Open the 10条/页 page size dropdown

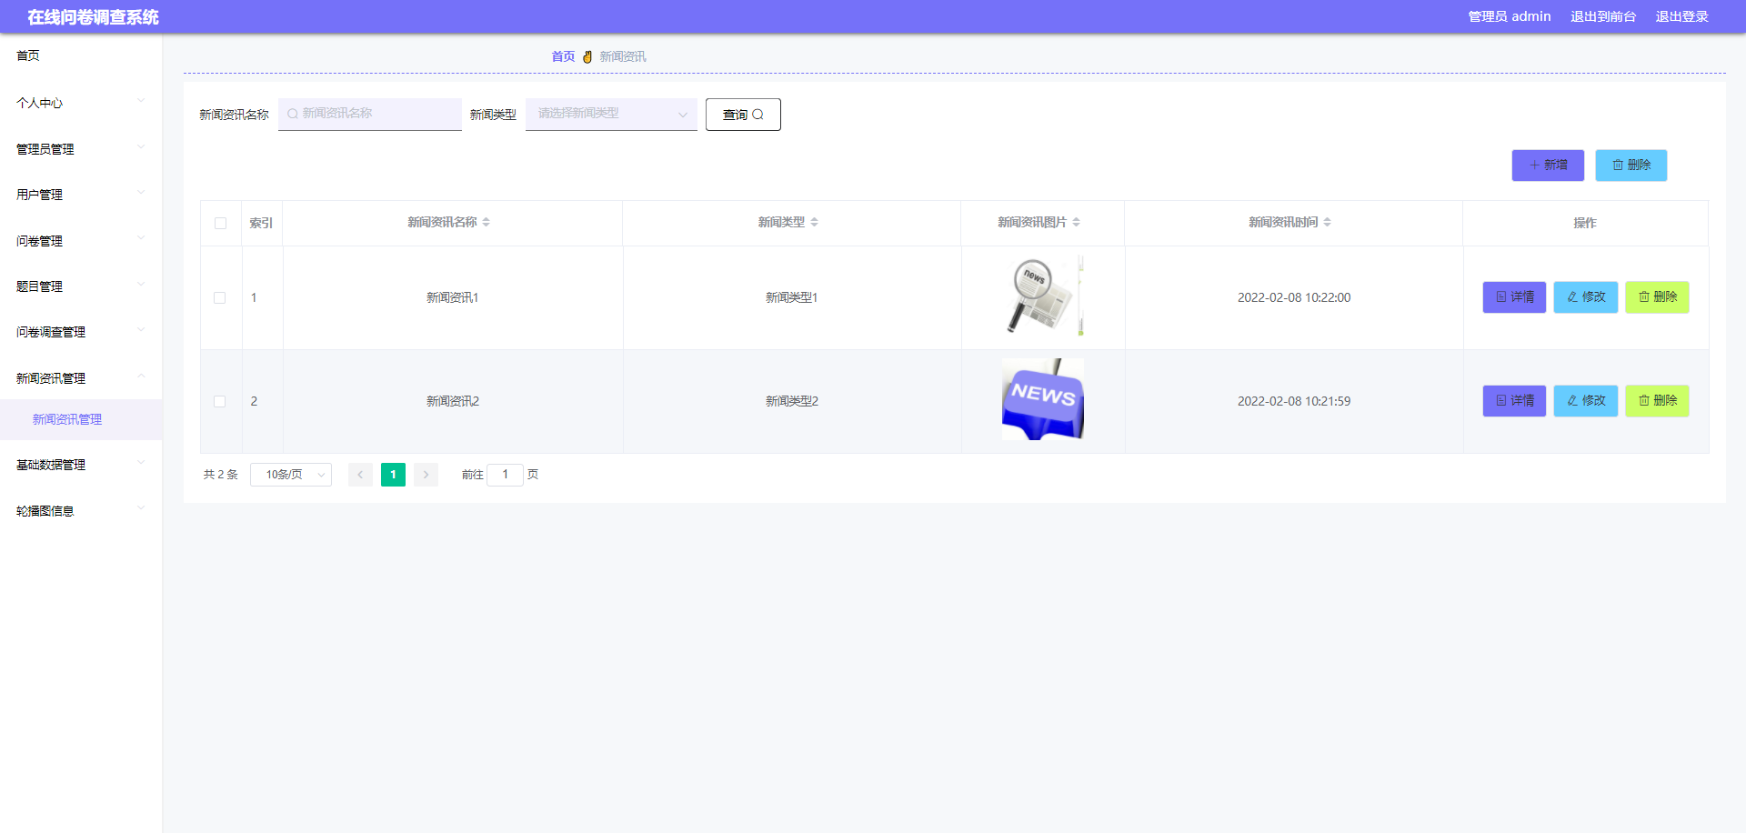(290, 474)
